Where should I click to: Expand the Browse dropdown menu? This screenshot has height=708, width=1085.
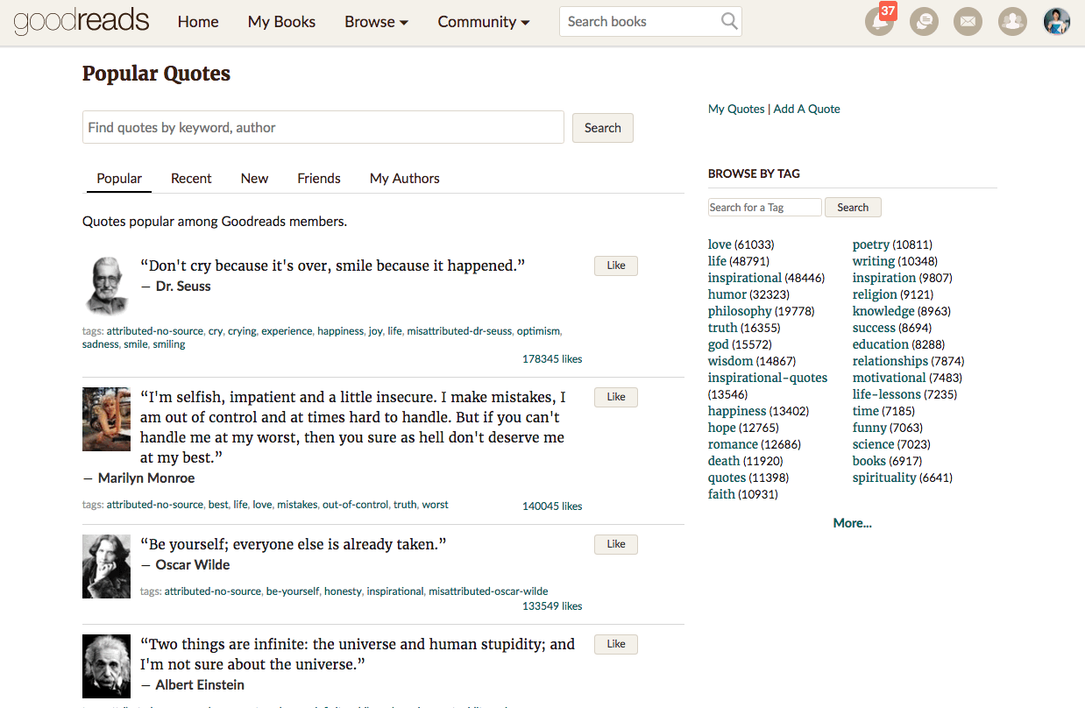(376, 22)
